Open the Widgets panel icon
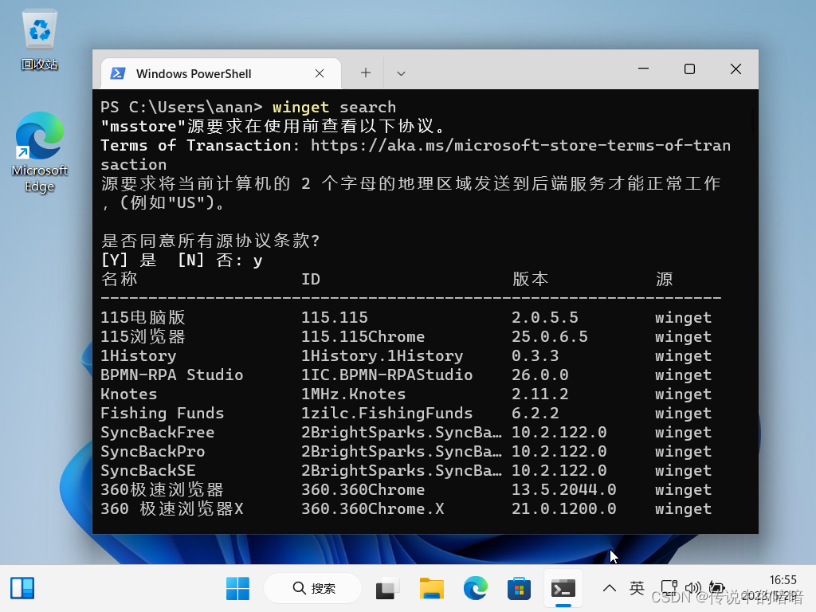The image size is (816, 612). tap(22, 589)
